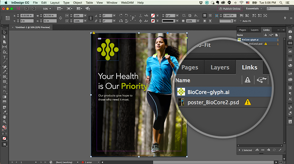Click the Quick Apply lightning icon
The height and width of the screenshot is (164, 294).
[x=285, y=18]
